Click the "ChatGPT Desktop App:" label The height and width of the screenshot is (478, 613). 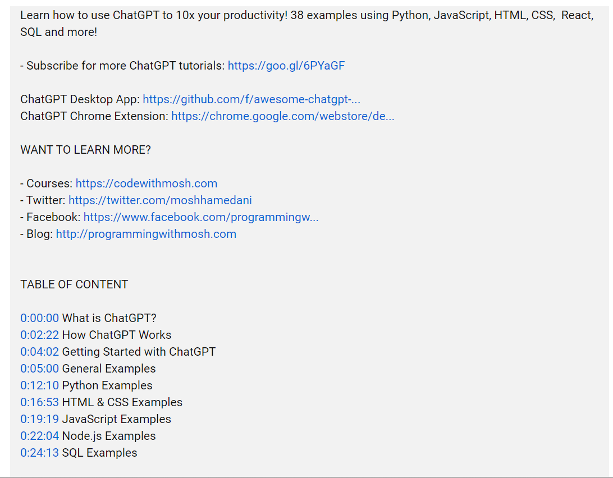tap(80, 99)
